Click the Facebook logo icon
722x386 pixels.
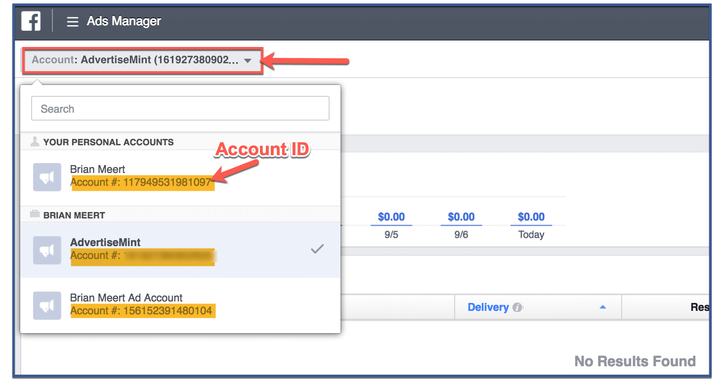coord(31,21)
